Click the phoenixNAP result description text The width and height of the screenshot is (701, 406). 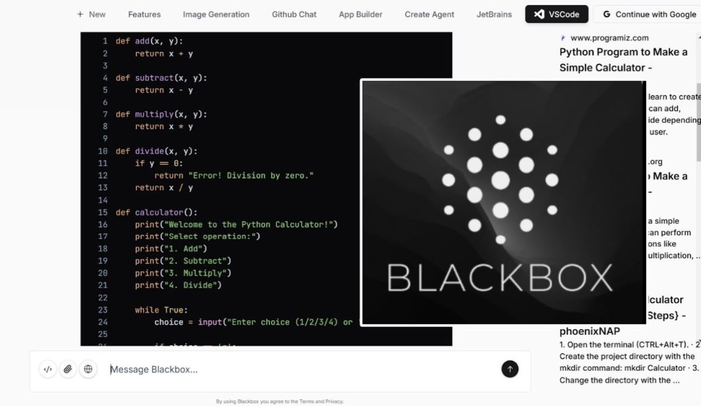[629, 362]
